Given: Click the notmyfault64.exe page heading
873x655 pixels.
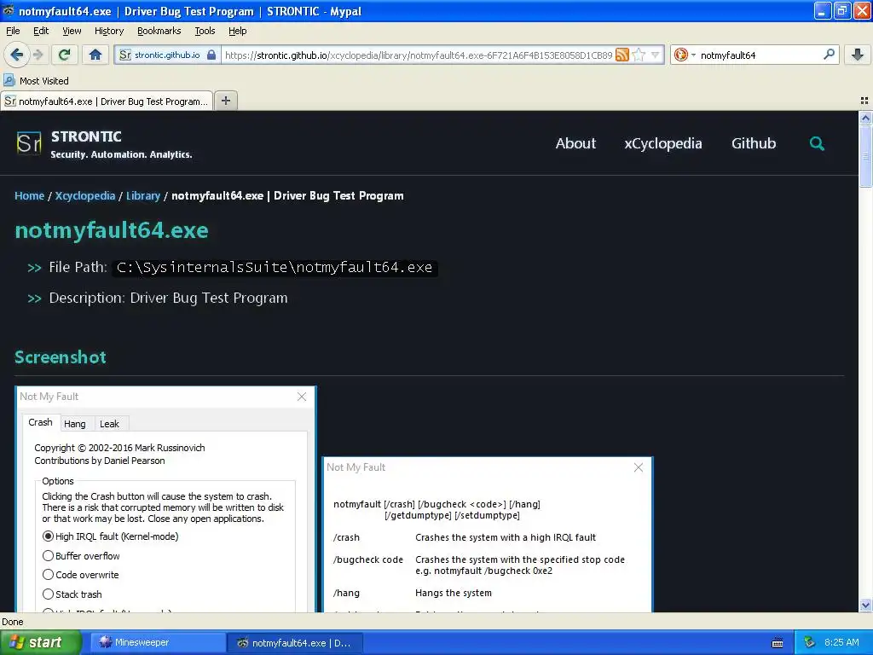Looking at the screenshot, I should (112, 230).
